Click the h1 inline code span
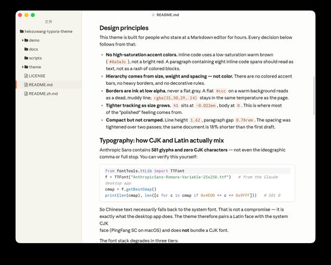This screenshot has height=265, width=331. click(176, 105)
